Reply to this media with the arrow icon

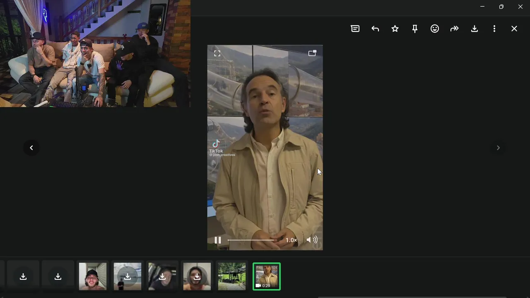375,29
